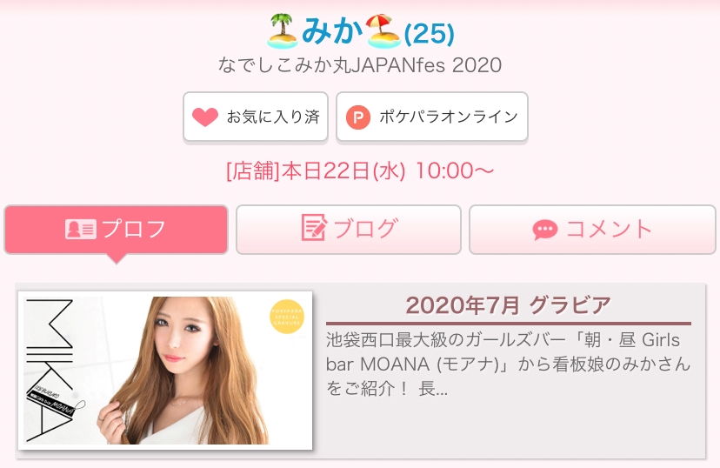Switch to the プロフ tab label
Viewport: 720px width, 468px height.
point(134,230)
